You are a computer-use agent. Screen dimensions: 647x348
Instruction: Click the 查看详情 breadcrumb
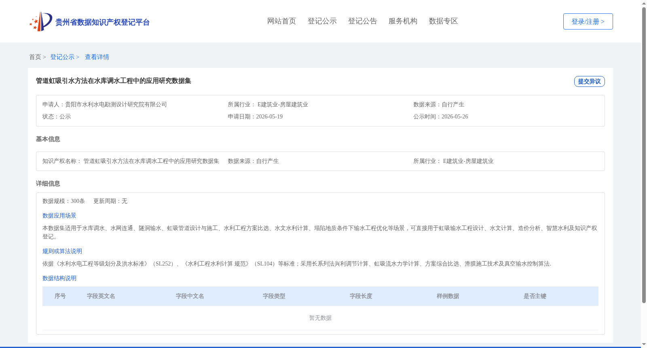(97, 57)
